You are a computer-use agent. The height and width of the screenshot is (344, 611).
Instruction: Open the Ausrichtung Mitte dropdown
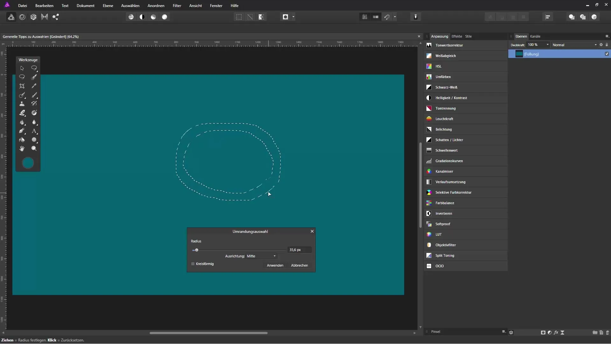pos(261,256)
